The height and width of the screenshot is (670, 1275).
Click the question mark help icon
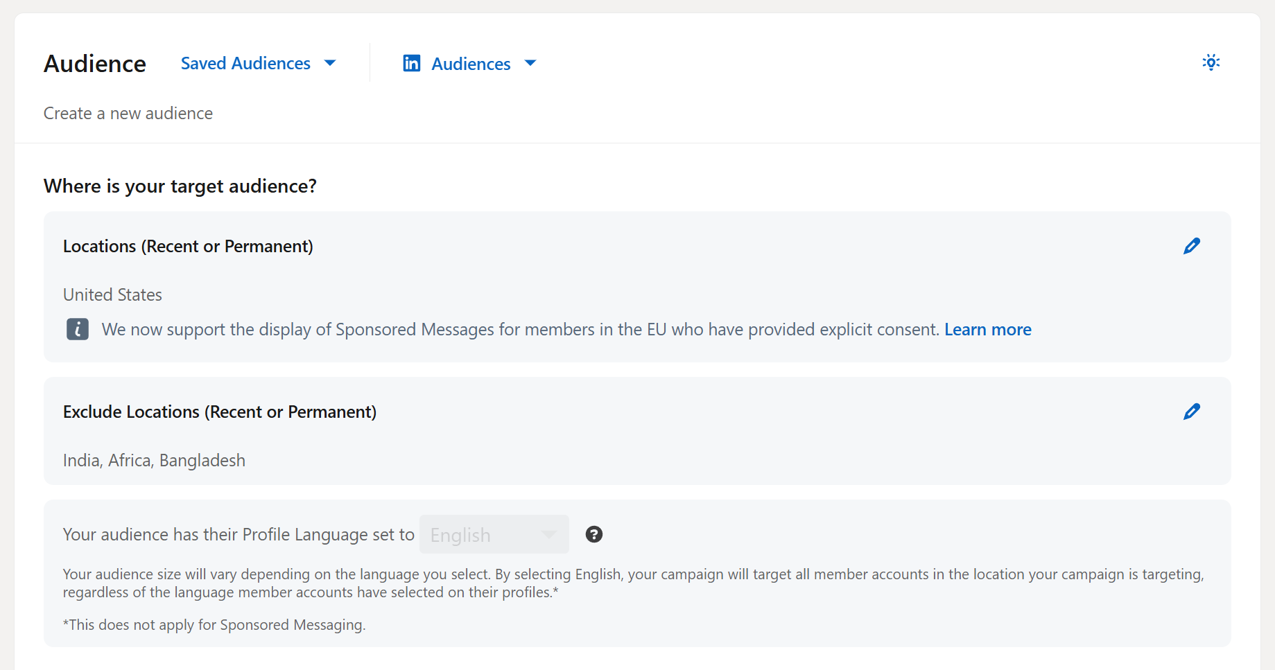pyautogui.click(x=594, y=534)
